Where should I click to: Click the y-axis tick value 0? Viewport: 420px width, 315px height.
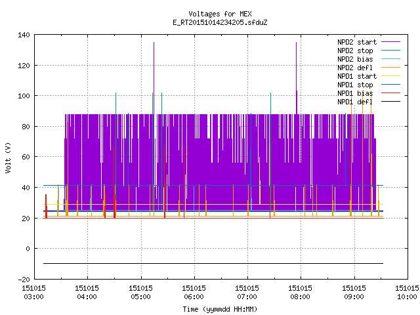[28, 249]
